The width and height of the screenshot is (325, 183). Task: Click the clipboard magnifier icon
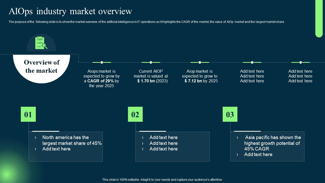[x=41, y=43]
